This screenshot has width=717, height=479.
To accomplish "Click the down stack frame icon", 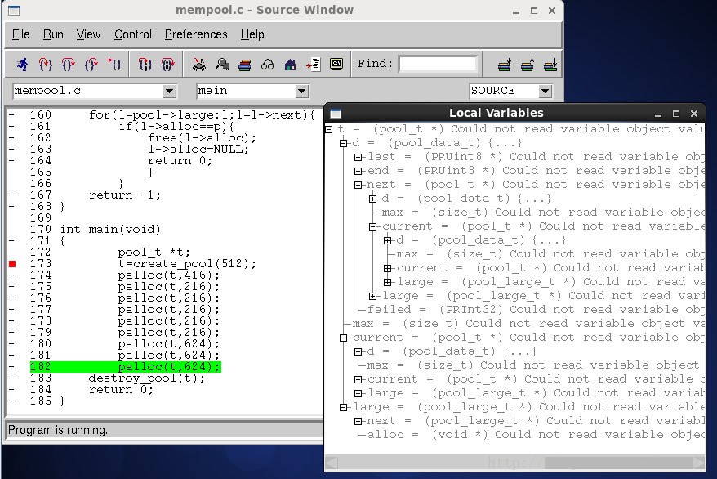I will point(505,65).
